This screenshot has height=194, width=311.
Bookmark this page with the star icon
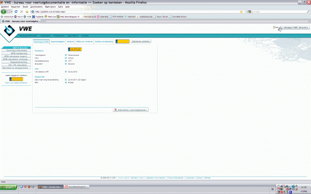coord(241,12)
